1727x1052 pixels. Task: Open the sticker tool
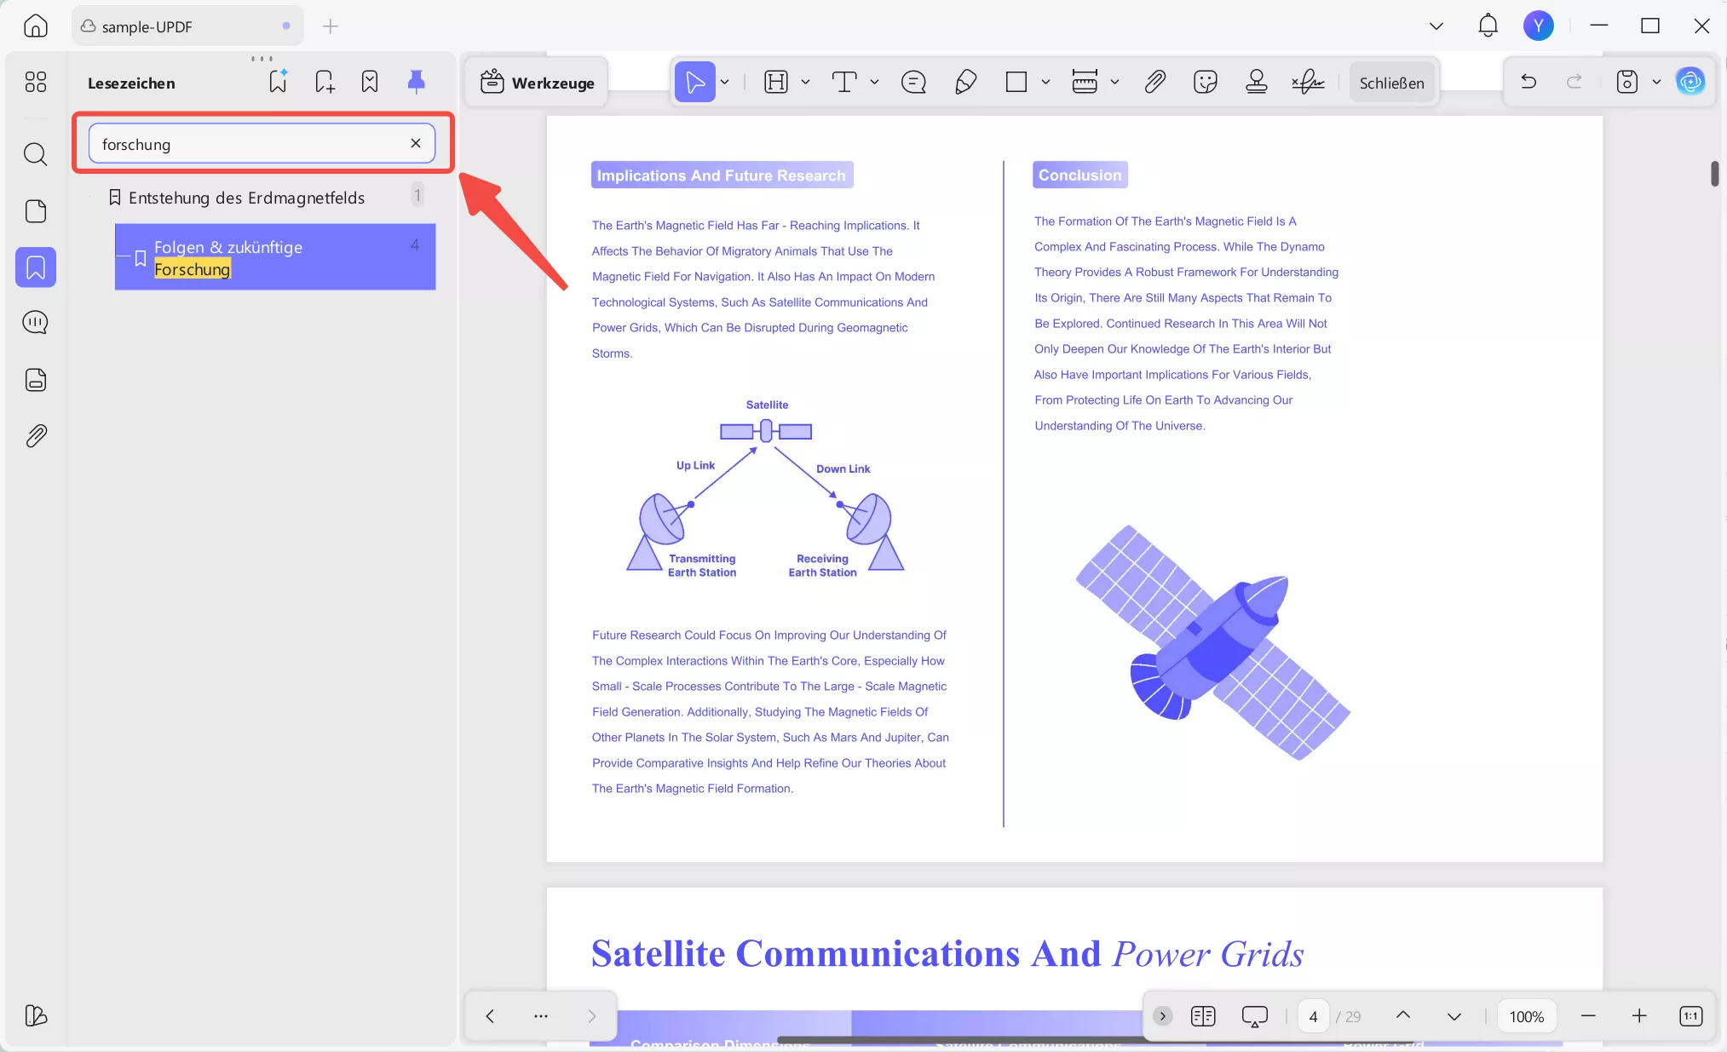click(1205, 82)
